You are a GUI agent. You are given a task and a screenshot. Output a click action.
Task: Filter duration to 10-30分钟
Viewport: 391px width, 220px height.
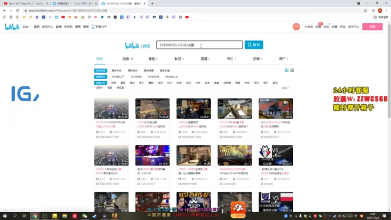pos(136,77)
